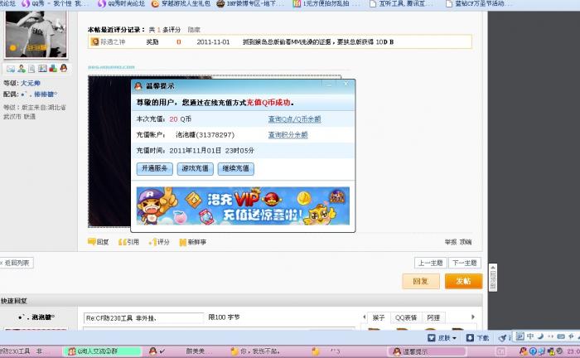Open the poster's document page icon
580x358 pixels.
pos(31,69)
